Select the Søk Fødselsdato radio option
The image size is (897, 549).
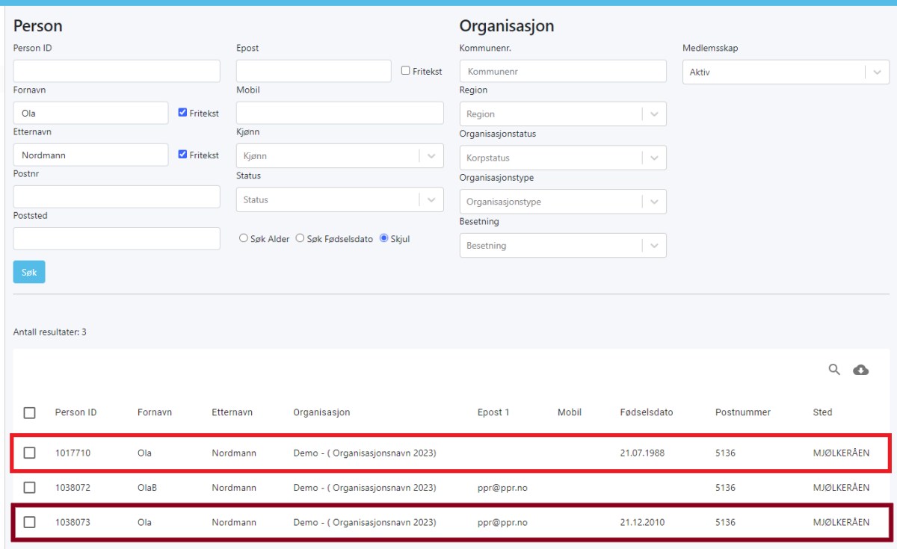(300, 238)
